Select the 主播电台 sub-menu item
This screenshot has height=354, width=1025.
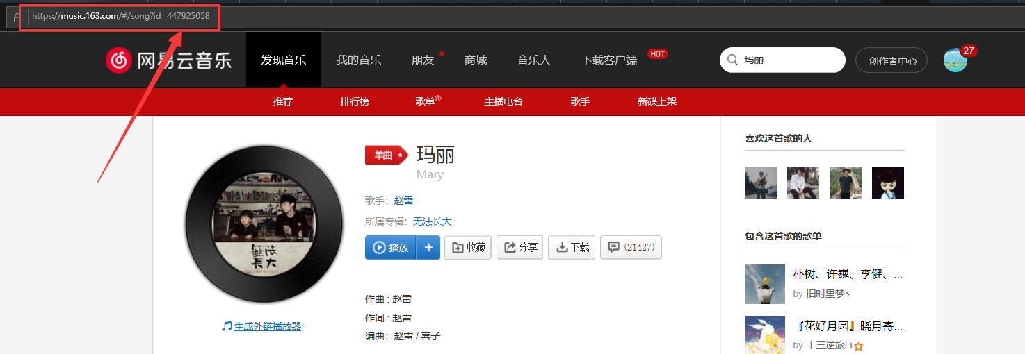tap(503, 101)
